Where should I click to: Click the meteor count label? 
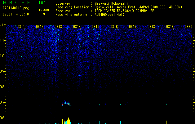(x=44, y=10)
